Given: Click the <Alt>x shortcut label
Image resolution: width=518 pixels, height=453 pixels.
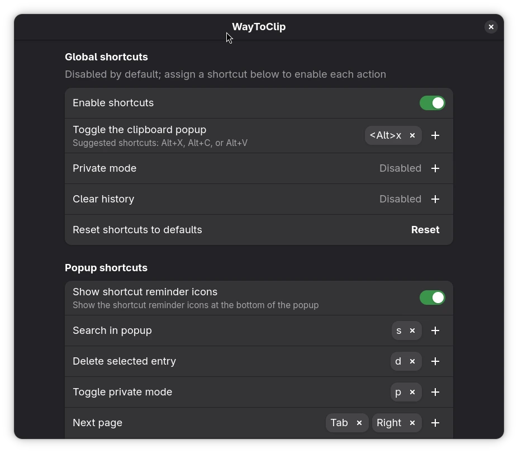Looking at the screenshot, I should [x=386, y=135].
